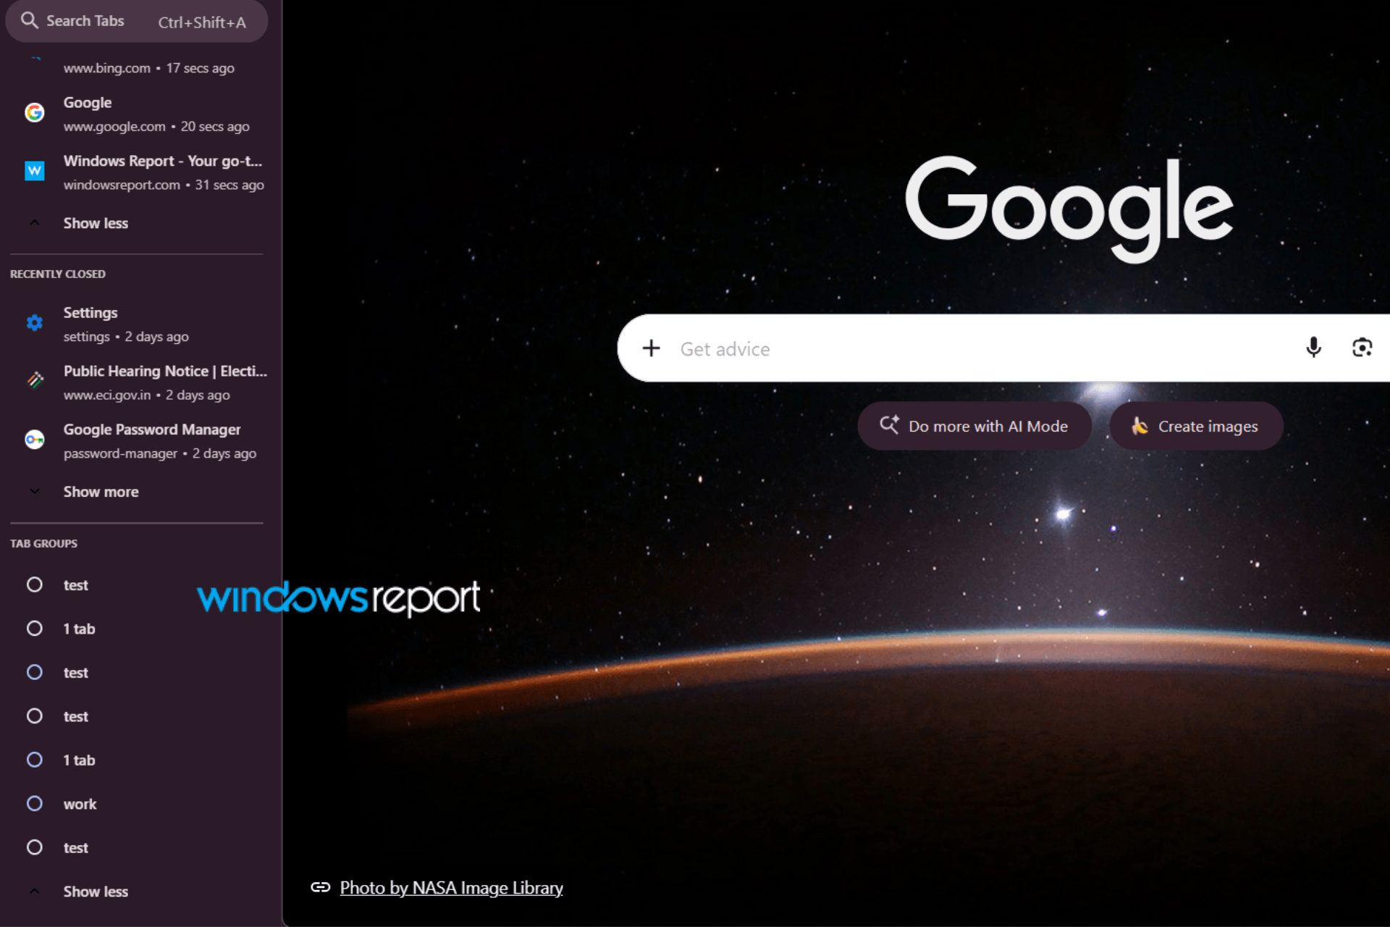Click the Settings gear icon in Recently Closed

(x=35, y=323)
